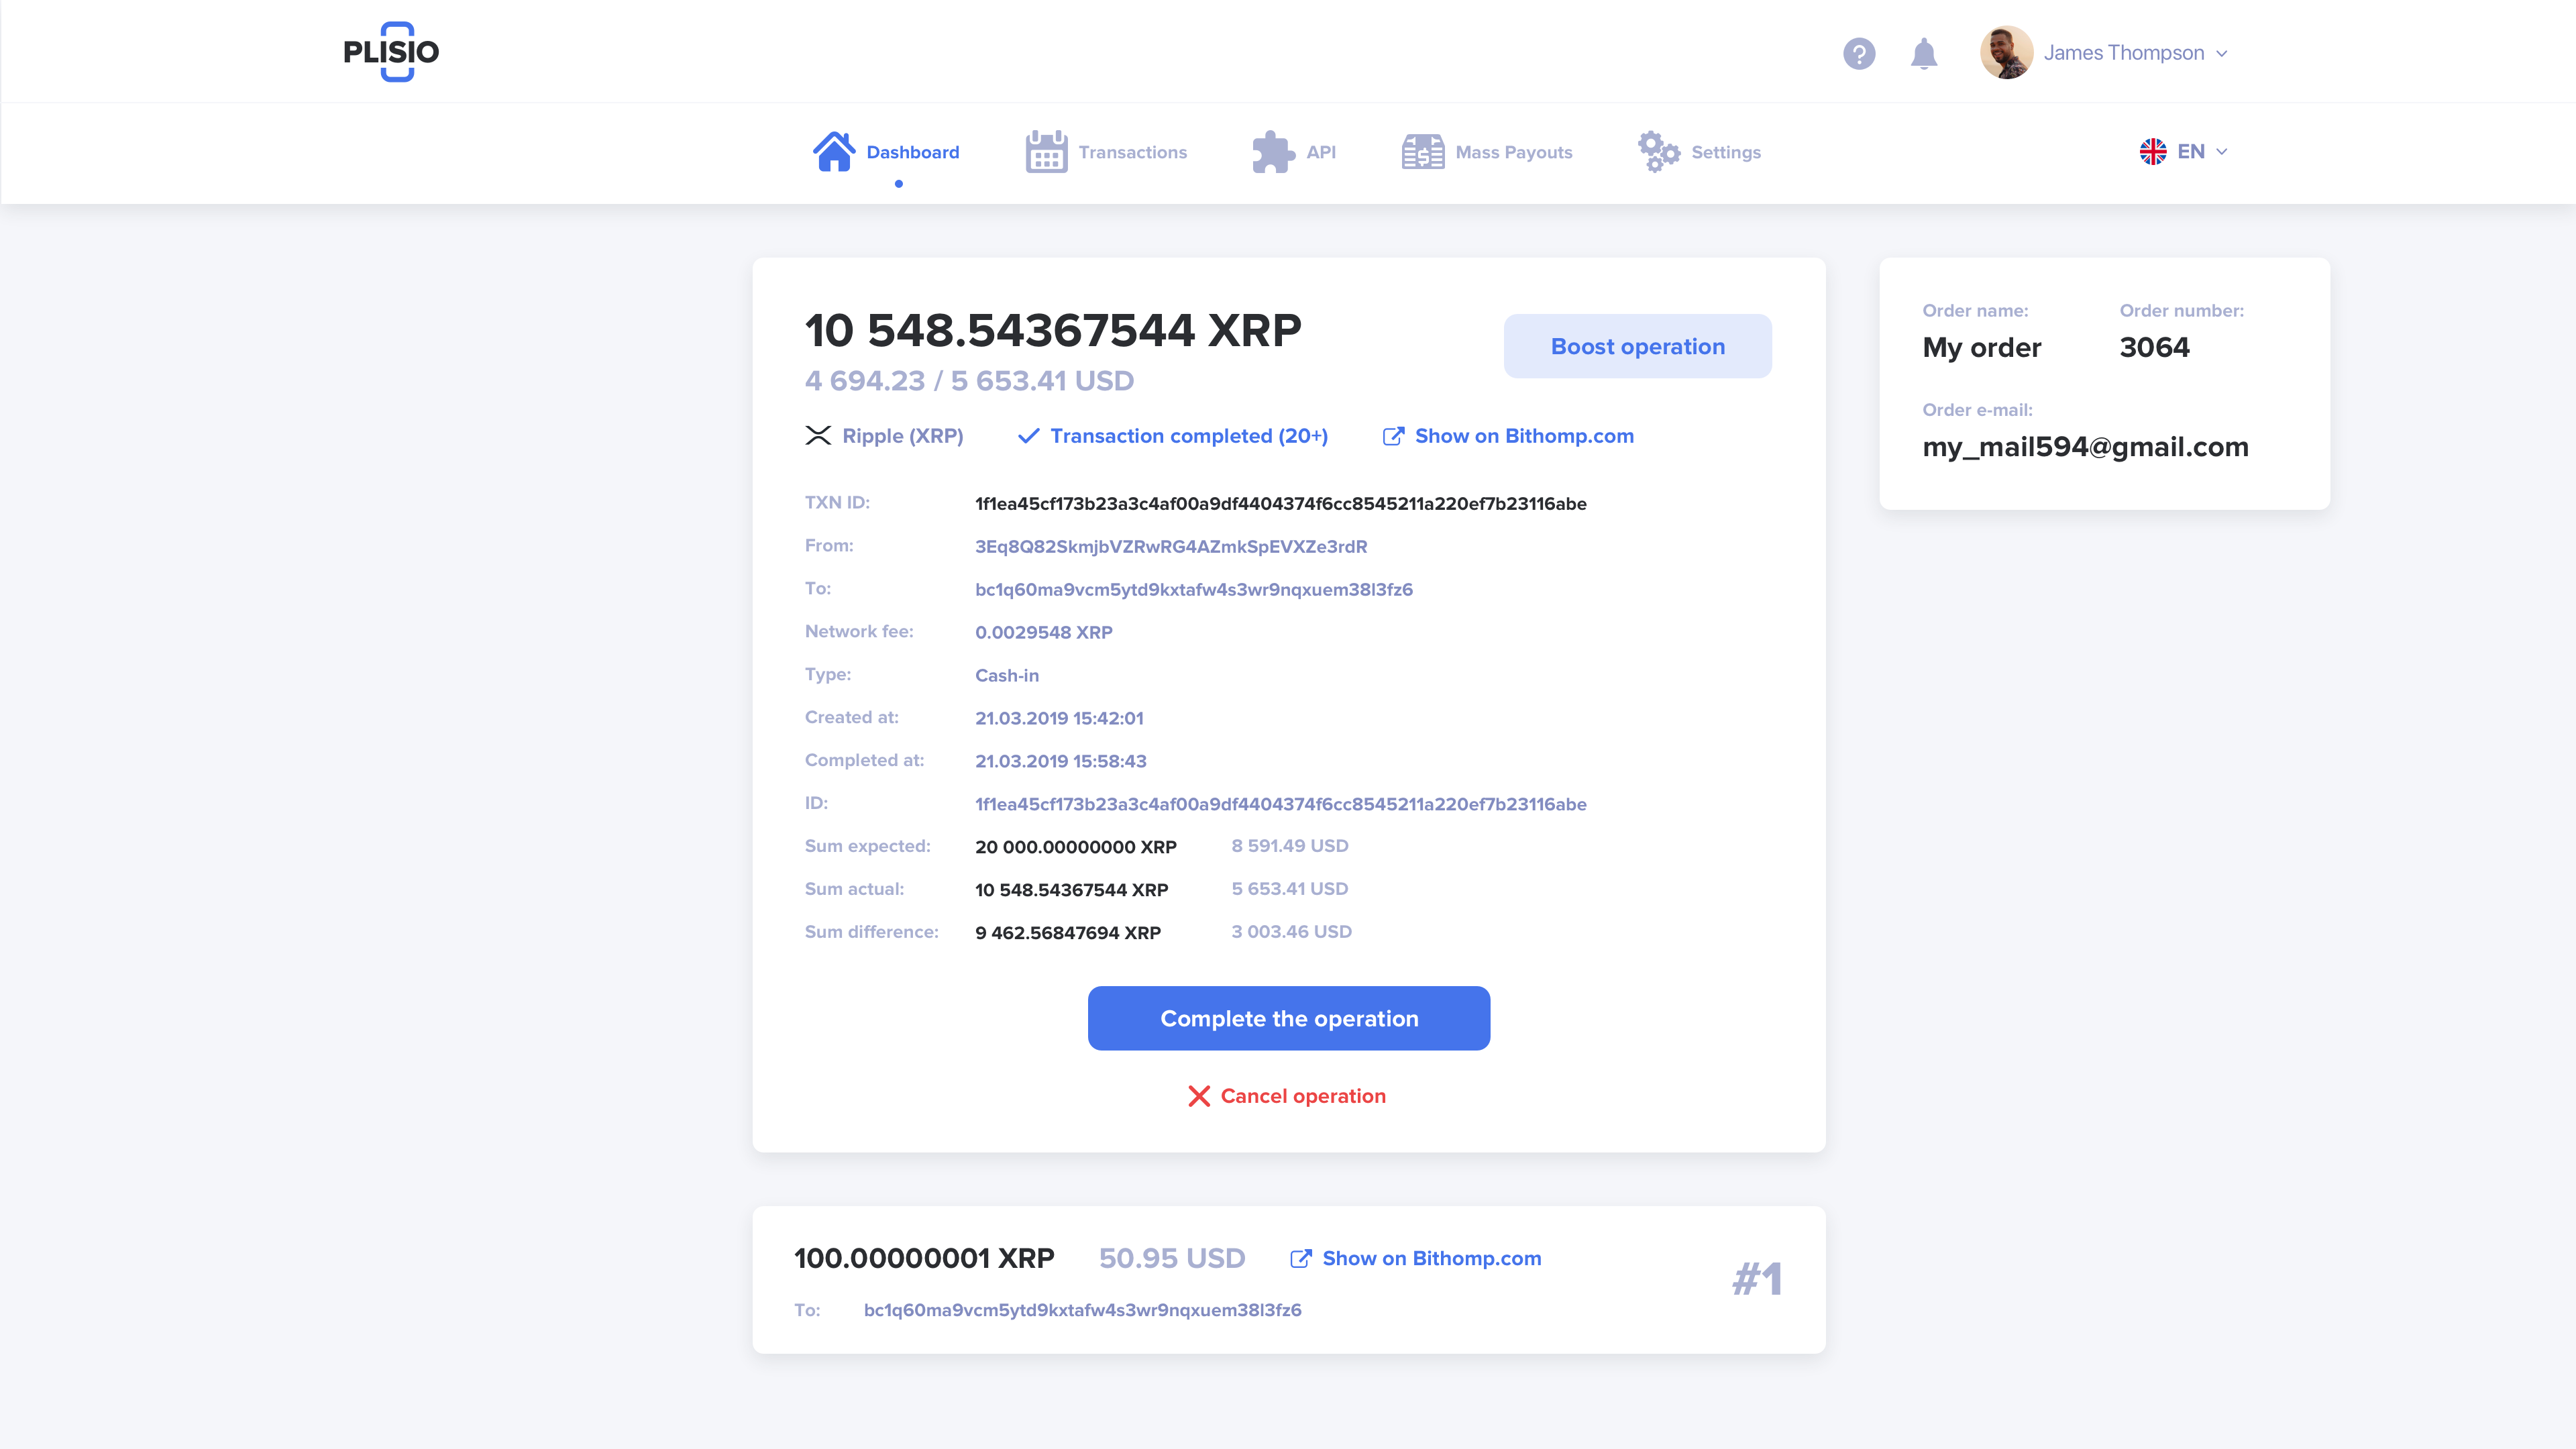
Task: Click the Transaction completed checkmark icon
Action: coord(1028,435)
